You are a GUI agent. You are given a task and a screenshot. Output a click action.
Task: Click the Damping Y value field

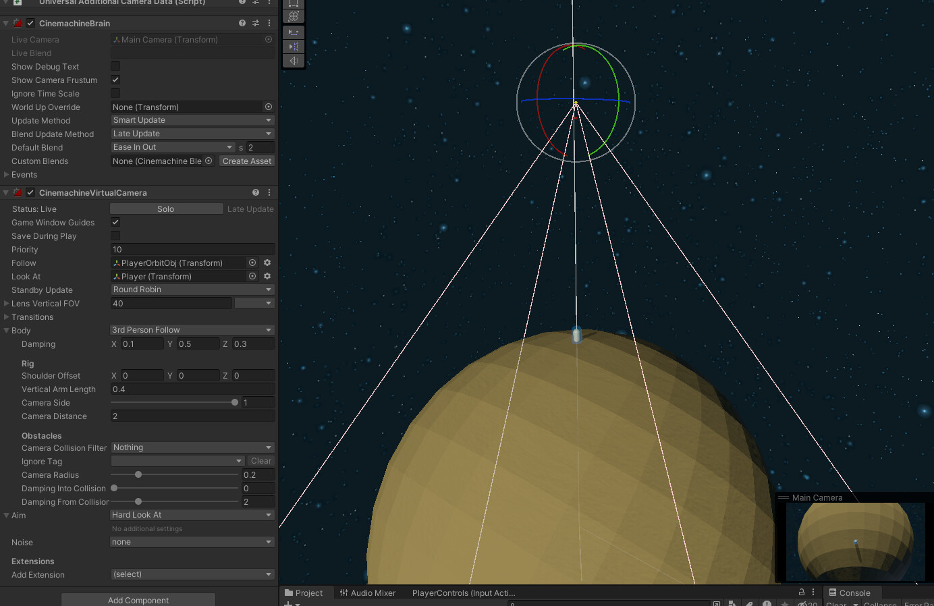click(x=198, y=343)
